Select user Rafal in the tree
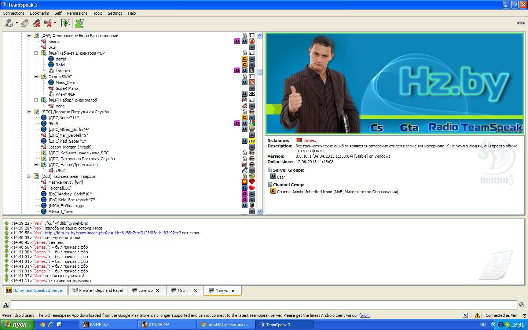Screen dimensions: 528x330 coord(60,65)
